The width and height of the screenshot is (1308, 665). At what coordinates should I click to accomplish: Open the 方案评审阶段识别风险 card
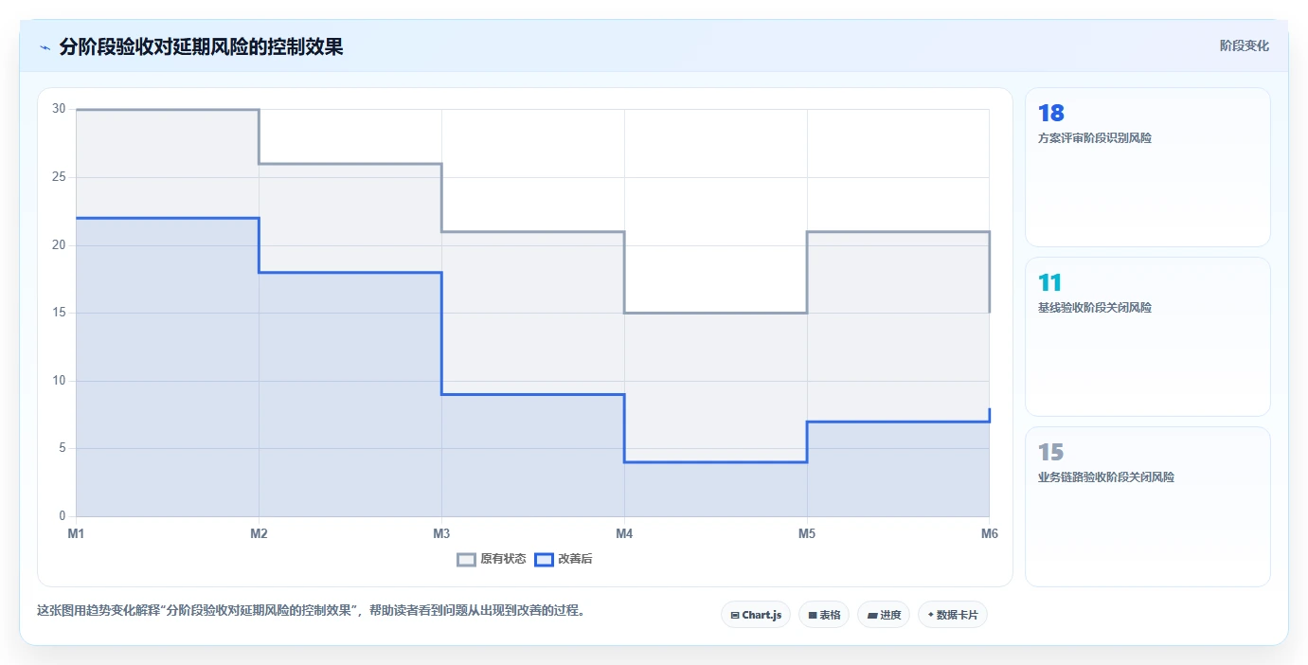click(x=1148, y=167)
